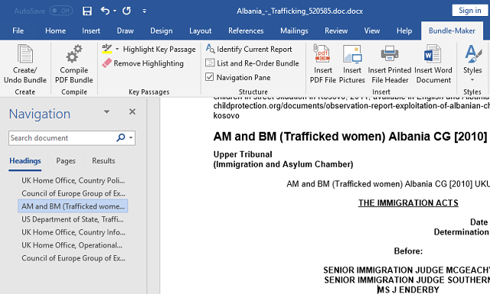Open the Draw ribbon tab
490x294 pixels.
pyautogui.click(x=125, y=31)
